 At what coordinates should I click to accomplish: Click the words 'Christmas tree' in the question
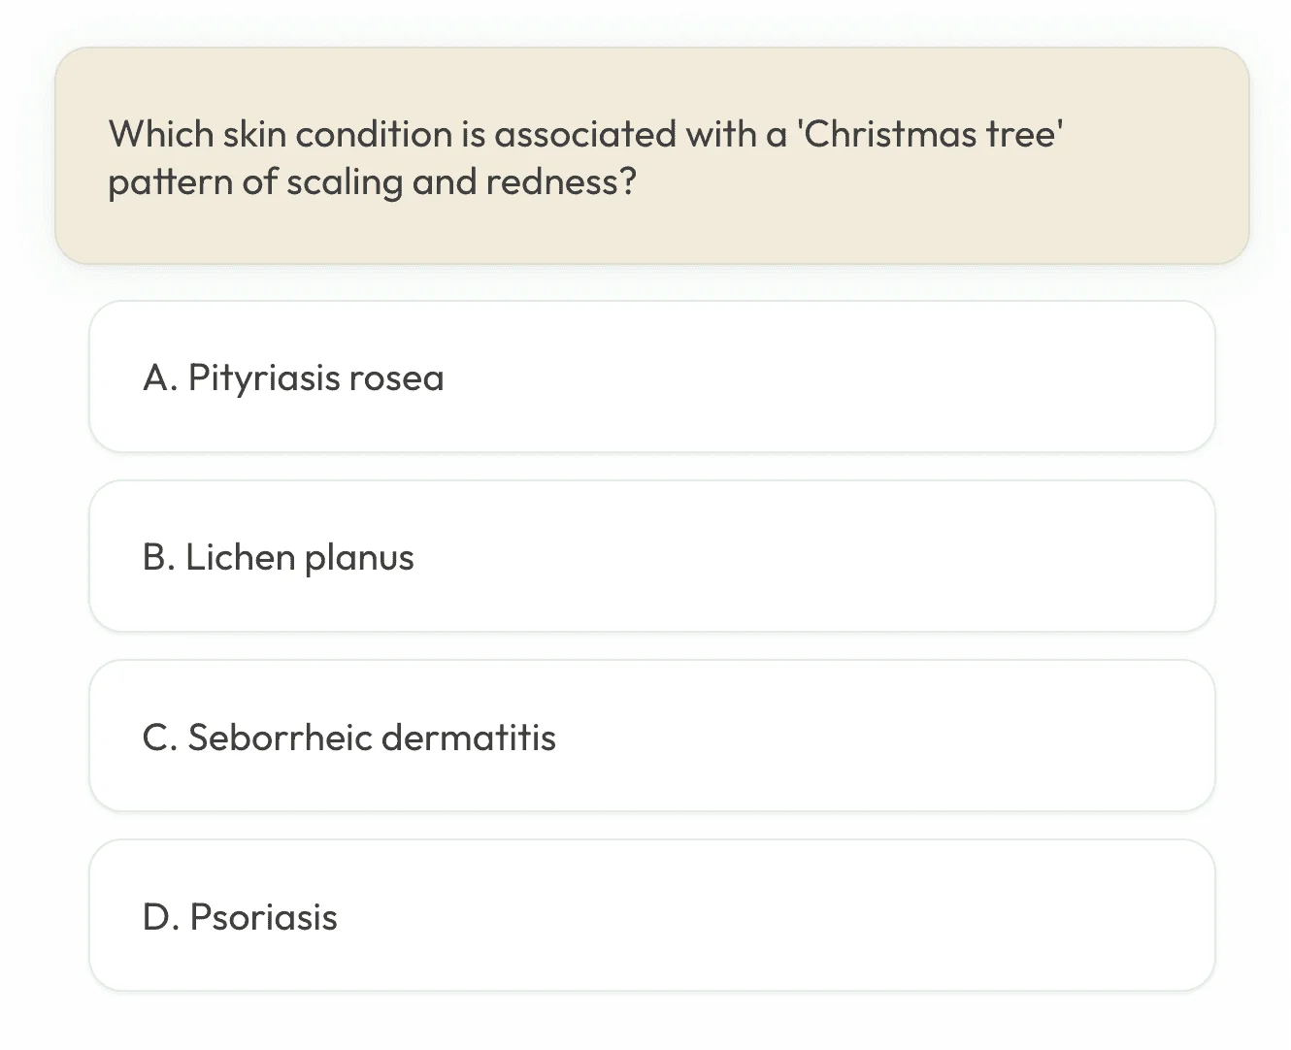930,134
